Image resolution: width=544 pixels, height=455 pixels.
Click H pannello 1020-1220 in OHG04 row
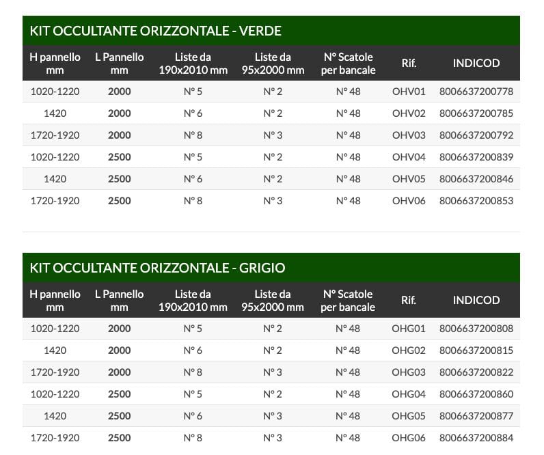[55, 394]
